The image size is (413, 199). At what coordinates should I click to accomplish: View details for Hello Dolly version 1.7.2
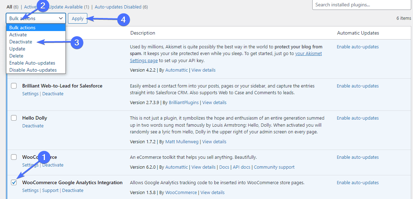coord(214,142)
